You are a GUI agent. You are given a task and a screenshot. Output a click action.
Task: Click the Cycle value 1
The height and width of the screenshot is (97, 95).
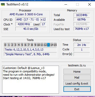click(82, 50)
